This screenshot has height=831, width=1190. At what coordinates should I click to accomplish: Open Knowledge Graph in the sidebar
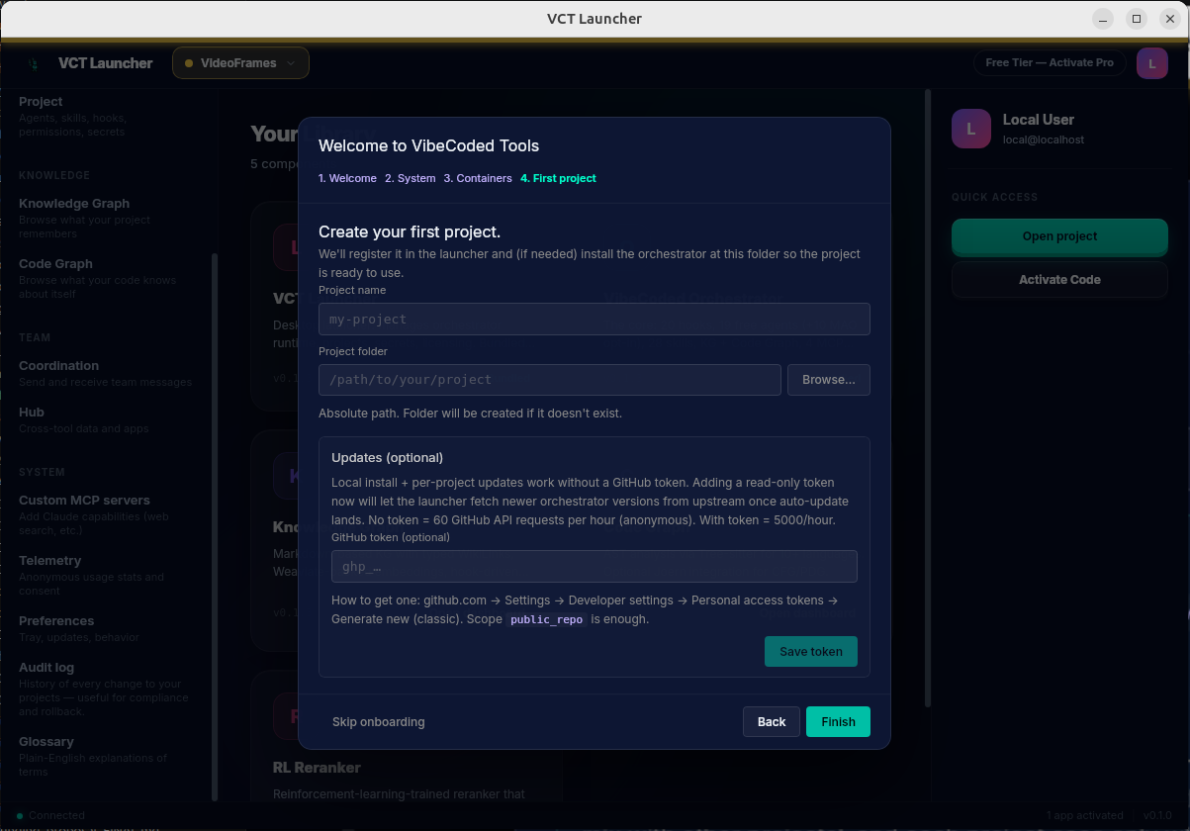105,218
